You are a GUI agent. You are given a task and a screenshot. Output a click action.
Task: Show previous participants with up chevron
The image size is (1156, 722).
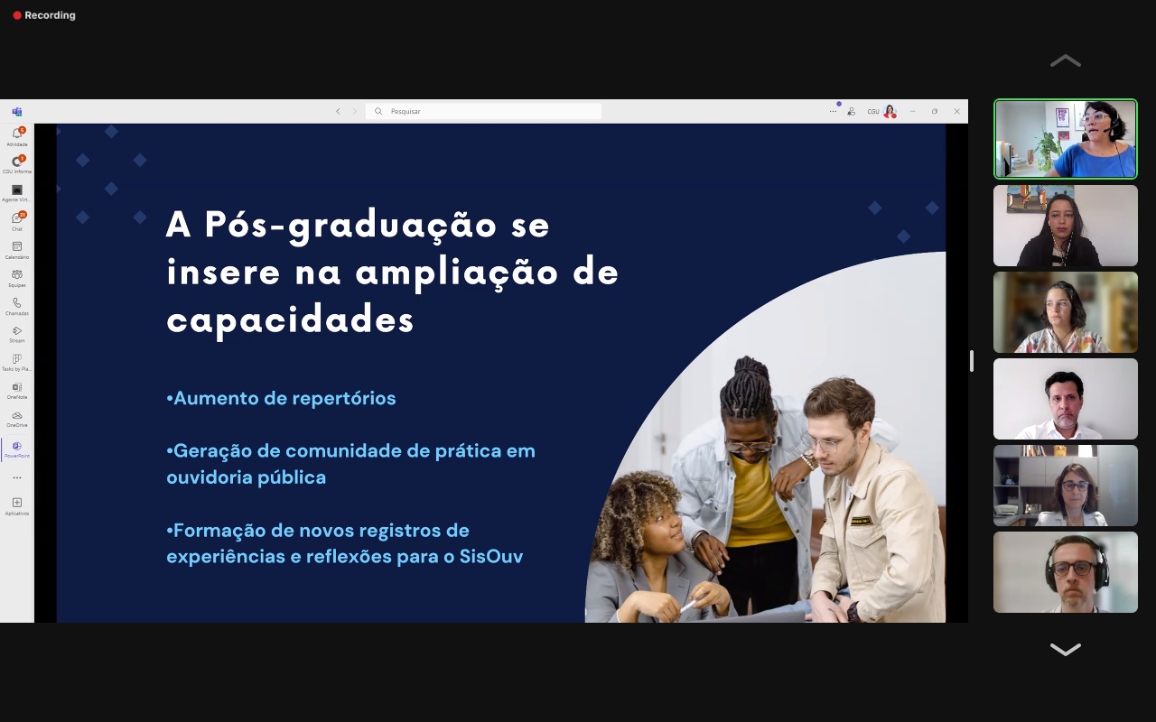pos(1066,60)
